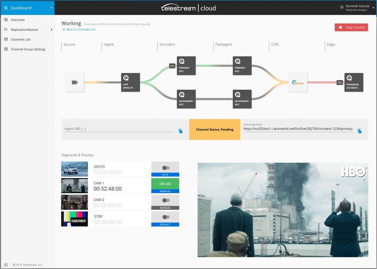This screenshot has height=269, width=377.
Task: Click the STBY segment name
Action: (x=98, y=216)
